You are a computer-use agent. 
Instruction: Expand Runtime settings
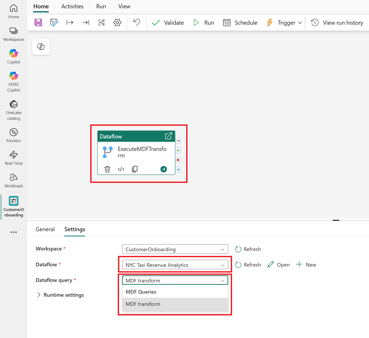click(x=61, y=295)
